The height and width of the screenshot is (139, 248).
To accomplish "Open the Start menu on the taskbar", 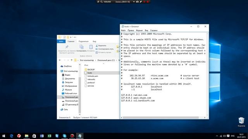I will pos(3,136).
